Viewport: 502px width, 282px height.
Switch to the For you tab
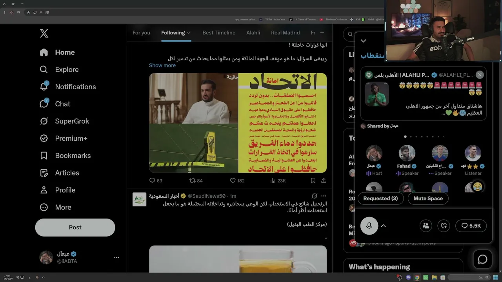click(x=141, y=33)
